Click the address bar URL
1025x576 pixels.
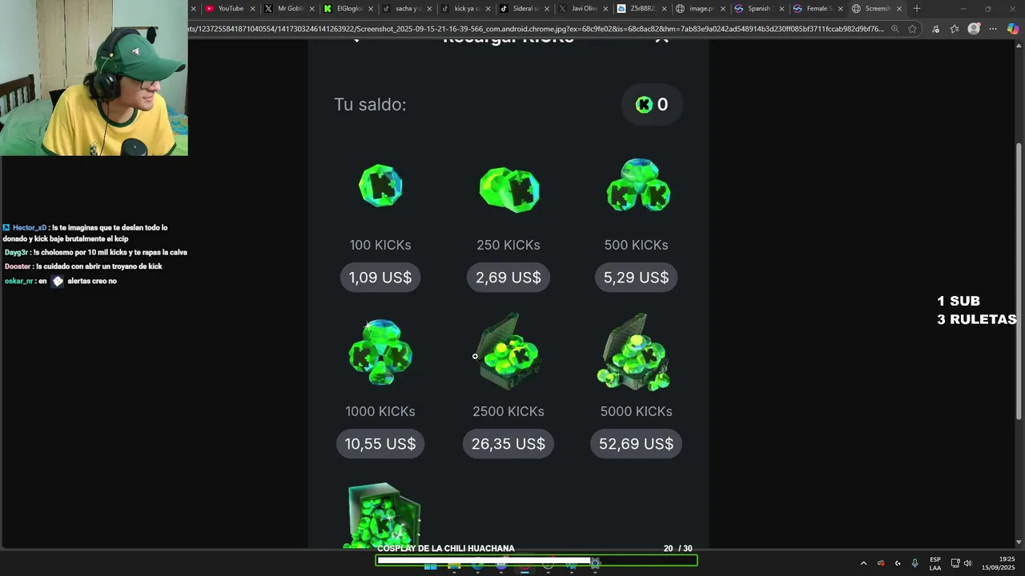coord(537,29)
